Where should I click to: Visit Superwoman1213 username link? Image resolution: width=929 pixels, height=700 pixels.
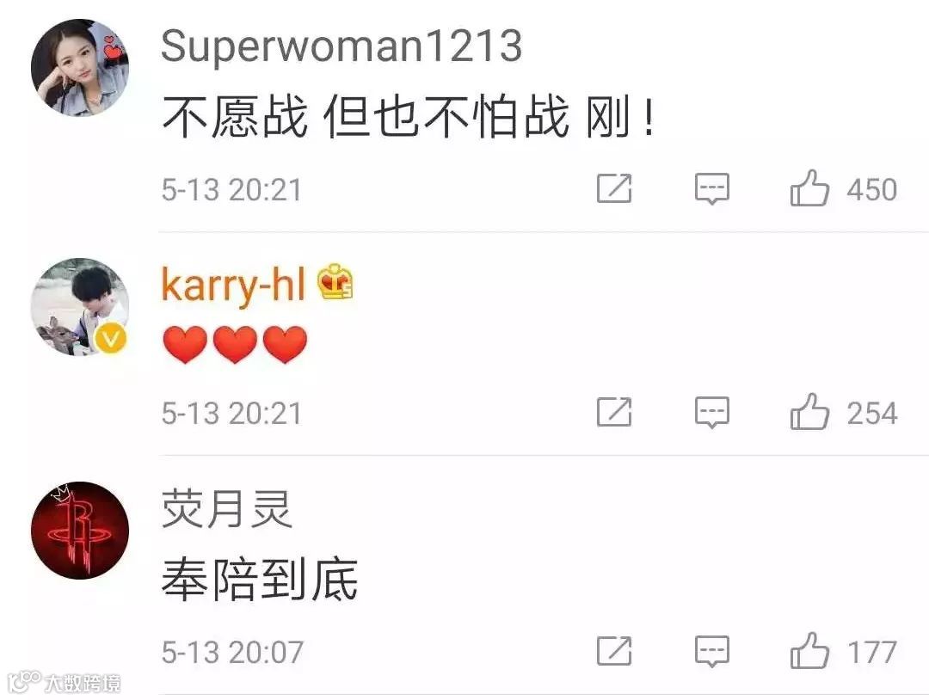pos(341,46)
